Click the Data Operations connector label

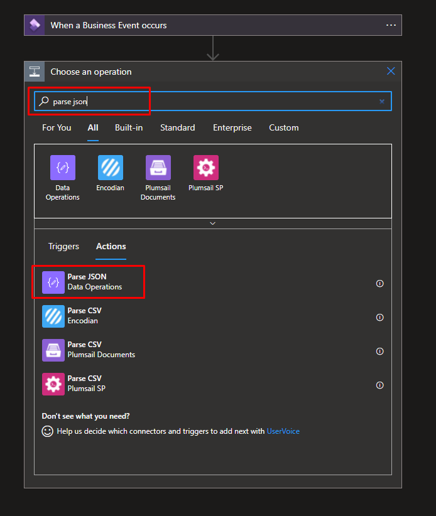(63, 193)
